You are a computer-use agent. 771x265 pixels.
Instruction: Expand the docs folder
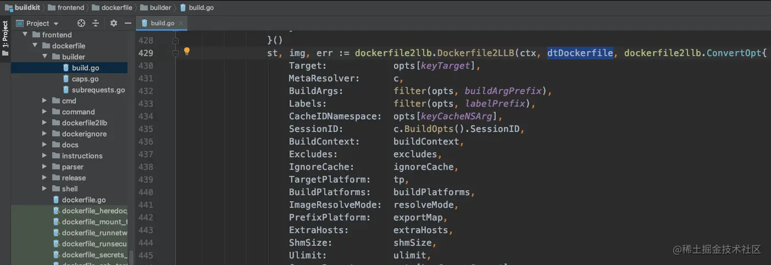[45, 145]
